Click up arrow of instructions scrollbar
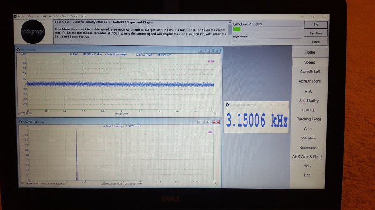The height and width of the screenshot is (210, 375). (230, 23)
